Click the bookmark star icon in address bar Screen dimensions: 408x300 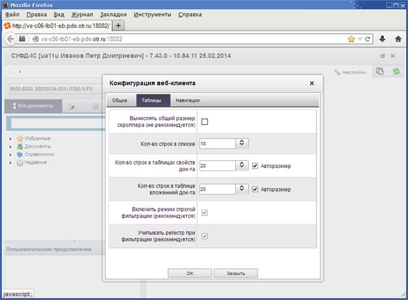pyautogui.click(x=351, y=39)
